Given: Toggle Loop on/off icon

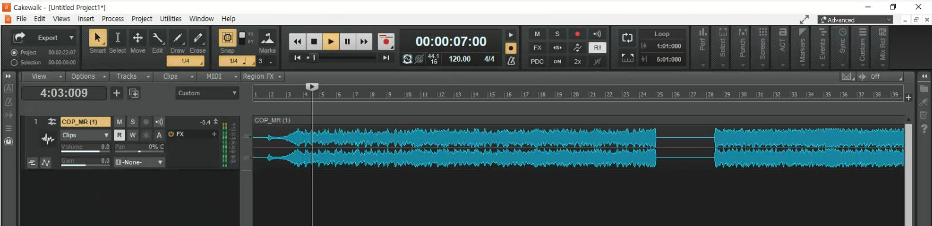Looking at the screenshot, I should click(x=627, y=38).
